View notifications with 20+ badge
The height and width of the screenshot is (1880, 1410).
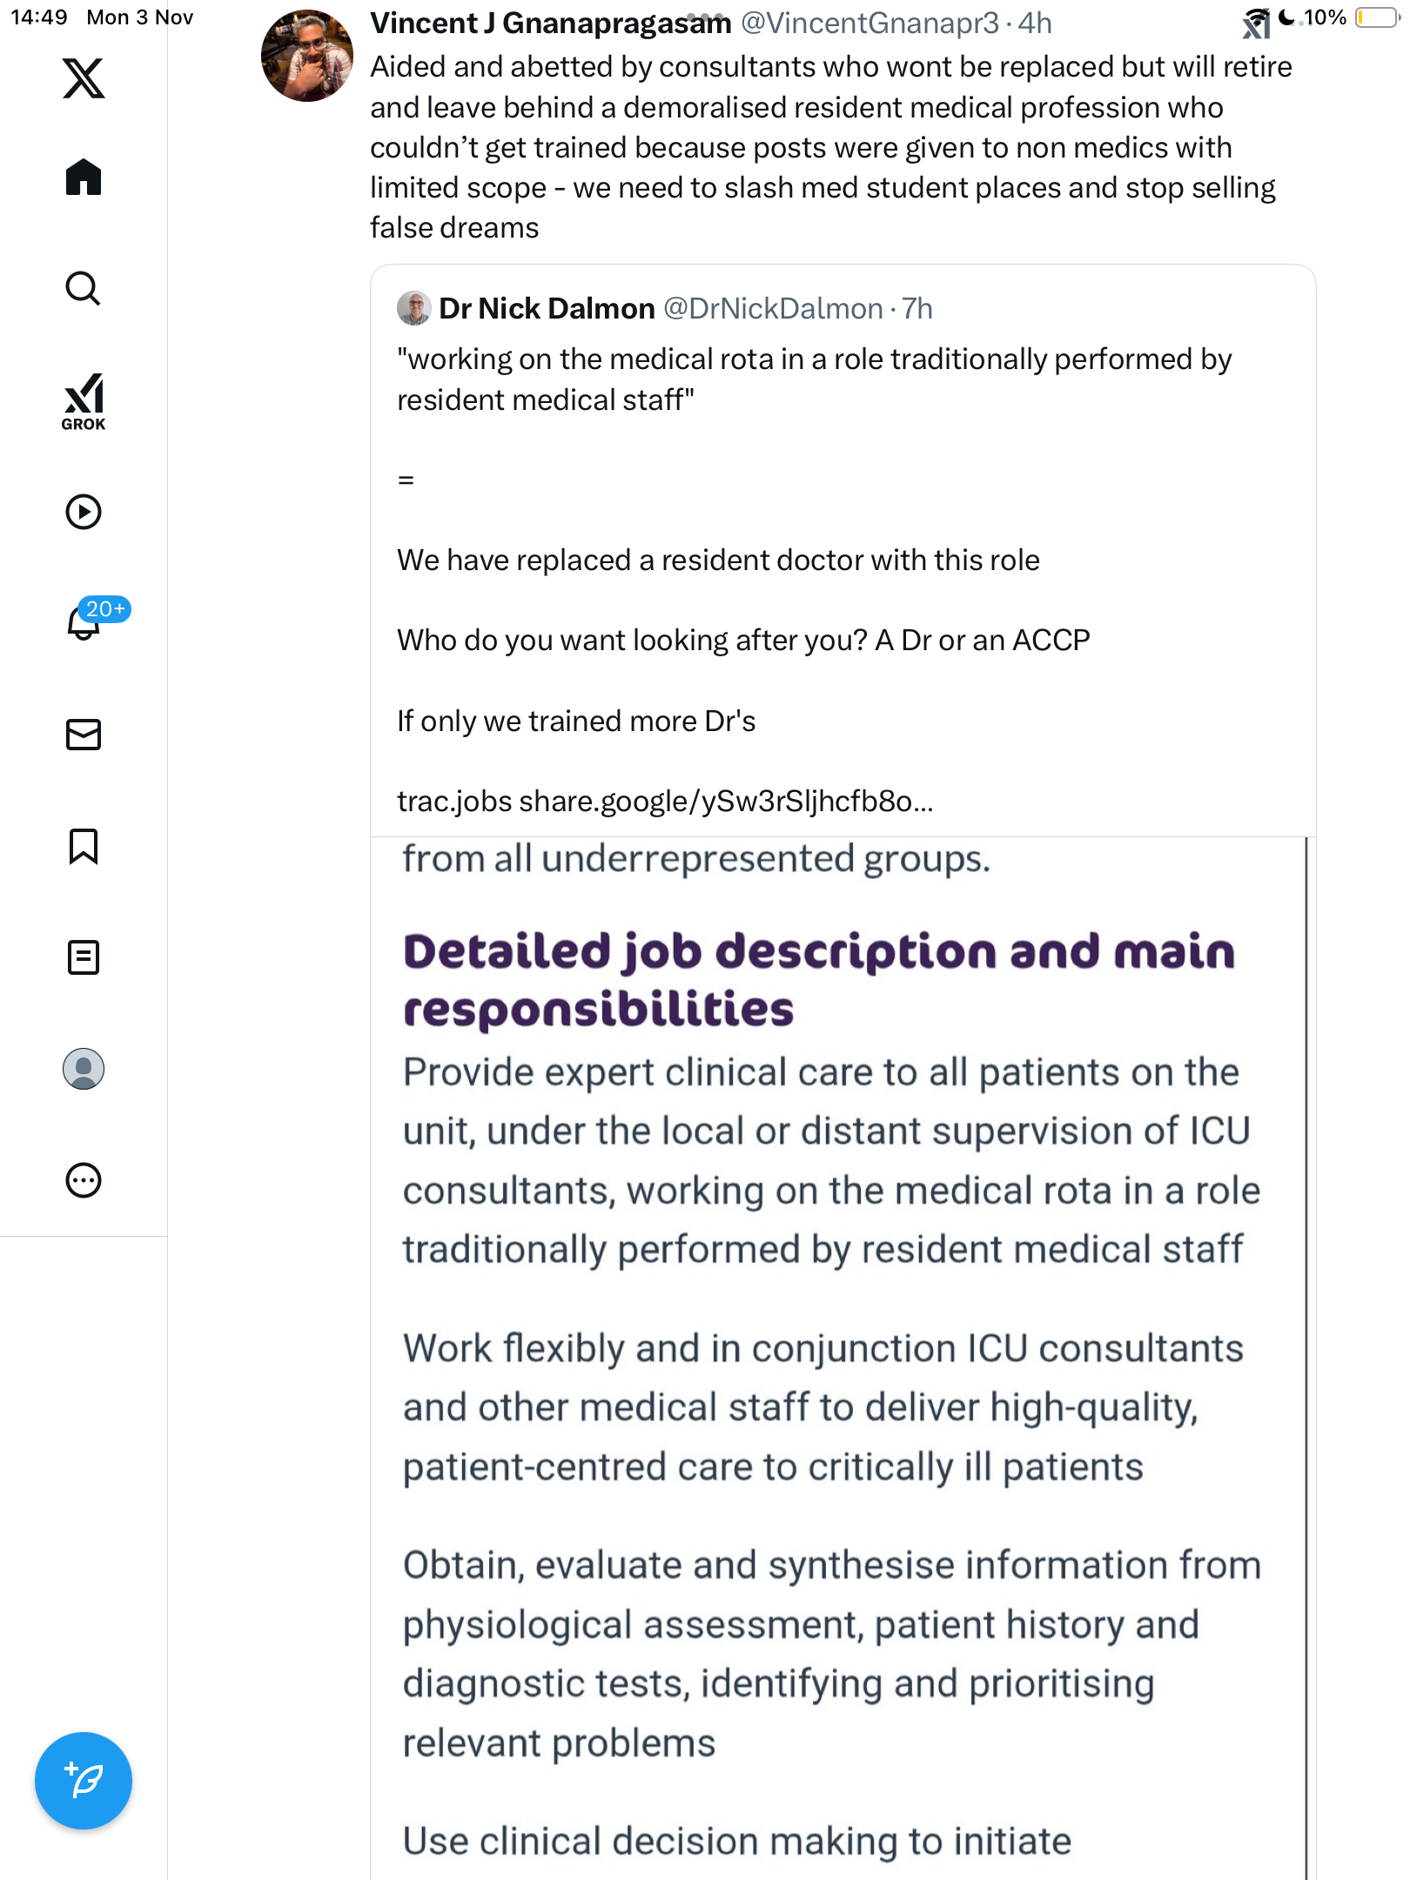(x=84, y=621)
